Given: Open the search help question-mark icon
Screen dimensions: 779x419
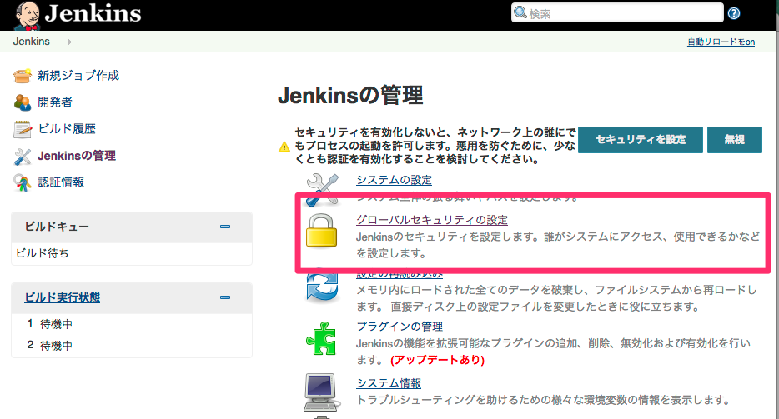Looking at the screenshot, I should tap(734, 13).
